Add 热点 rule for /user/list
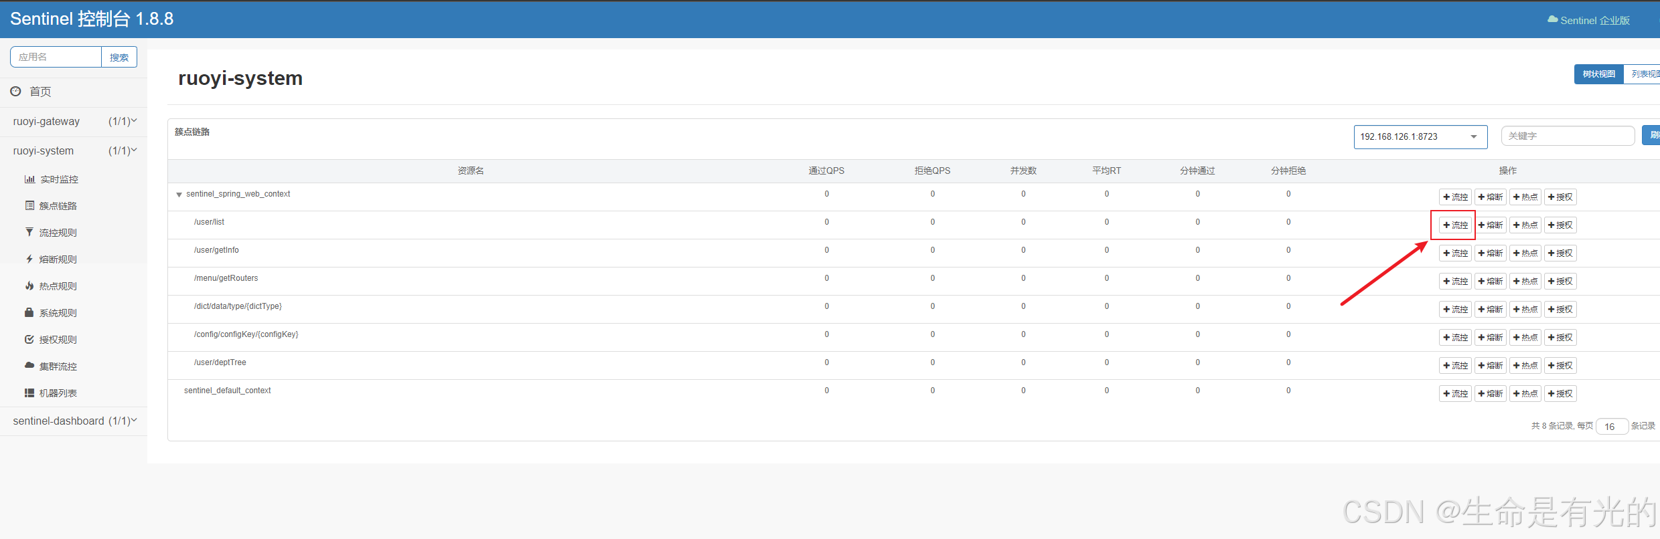The width and height of the screenshot is (1660, 539). click(1525, 225)
